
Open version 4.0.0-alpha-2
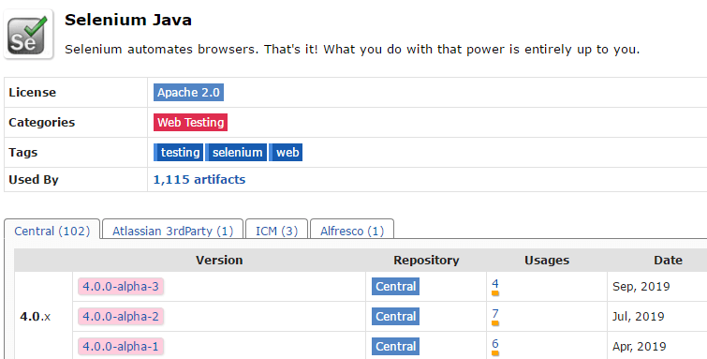coord(121,316)
